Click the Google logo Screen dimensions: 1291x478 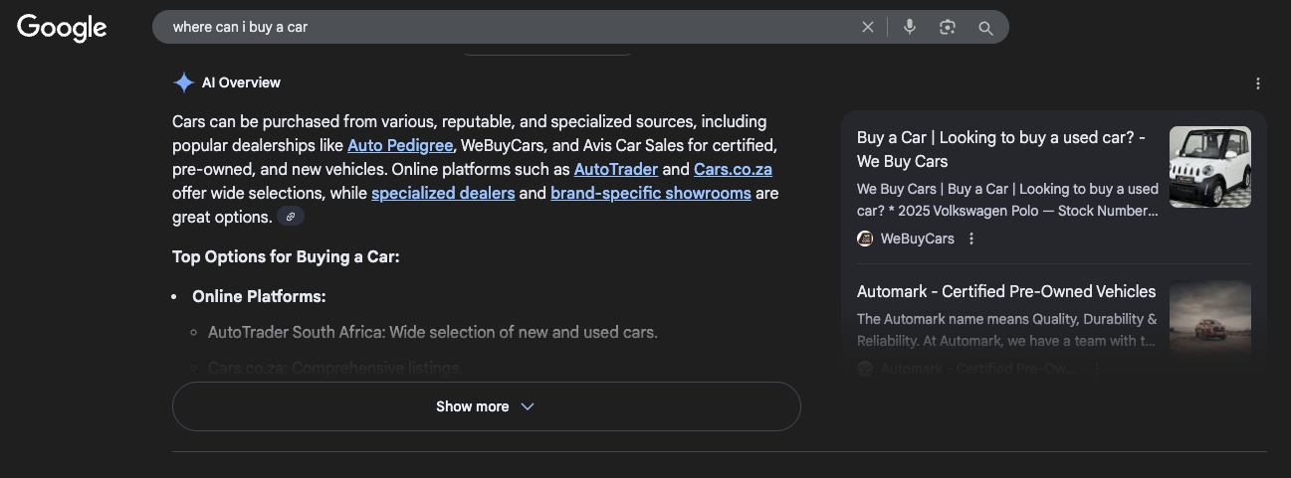tap(62, 28)
